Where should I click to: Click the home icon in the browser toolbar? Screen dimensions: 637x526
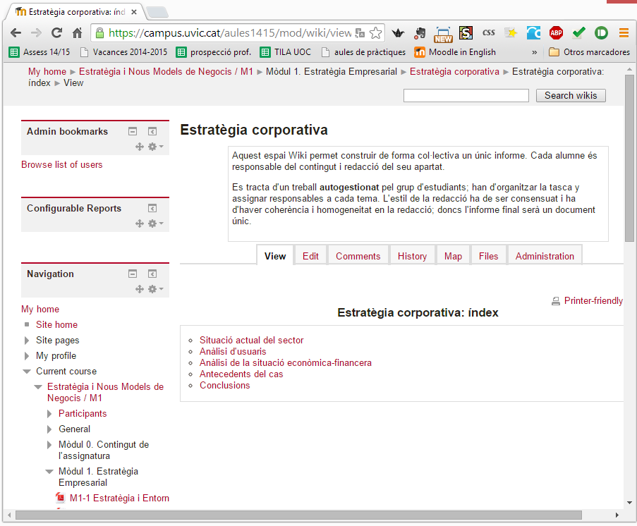coord(77,32)
